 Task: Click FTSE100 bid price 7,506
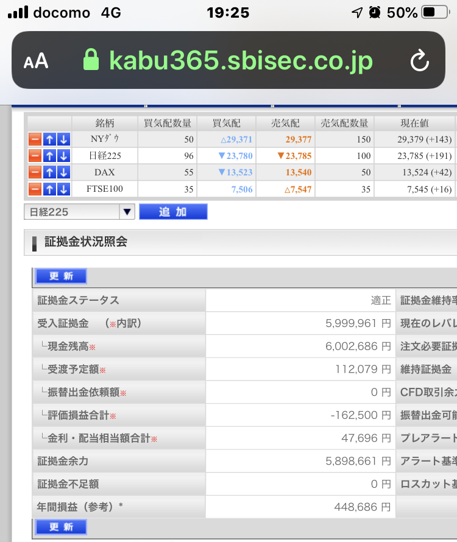242,189
